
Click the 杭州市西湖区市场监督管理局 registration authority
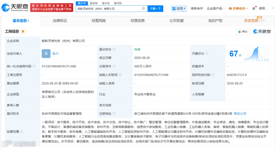[62, 114]
